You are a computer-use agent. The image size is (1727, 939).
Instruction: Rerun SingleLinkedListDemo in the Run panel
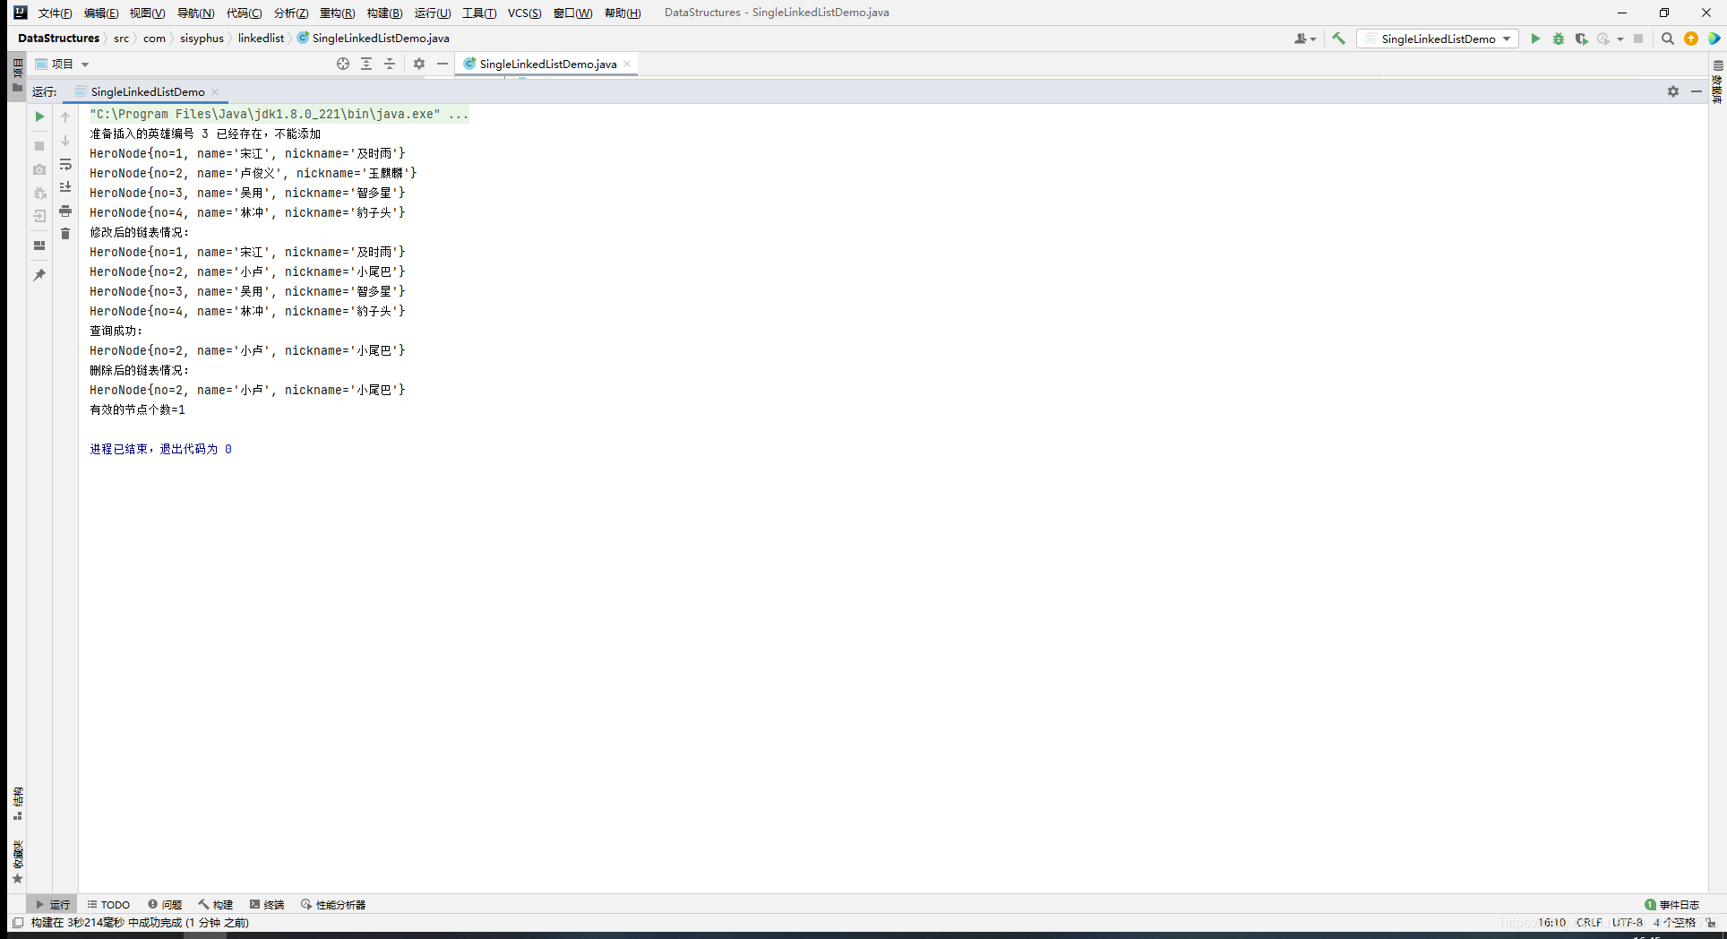coord(39,116)
